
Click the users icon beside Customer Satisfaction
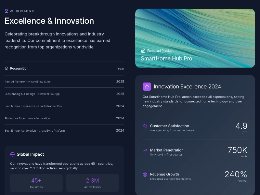(145, 126)
